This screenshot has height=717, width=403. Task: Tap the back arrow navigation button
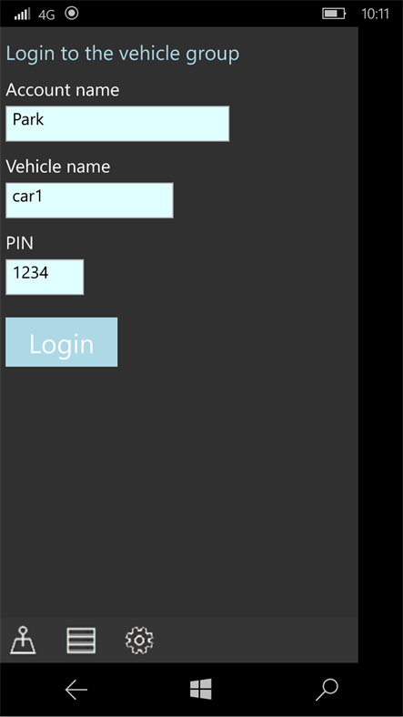pos(76,690)
